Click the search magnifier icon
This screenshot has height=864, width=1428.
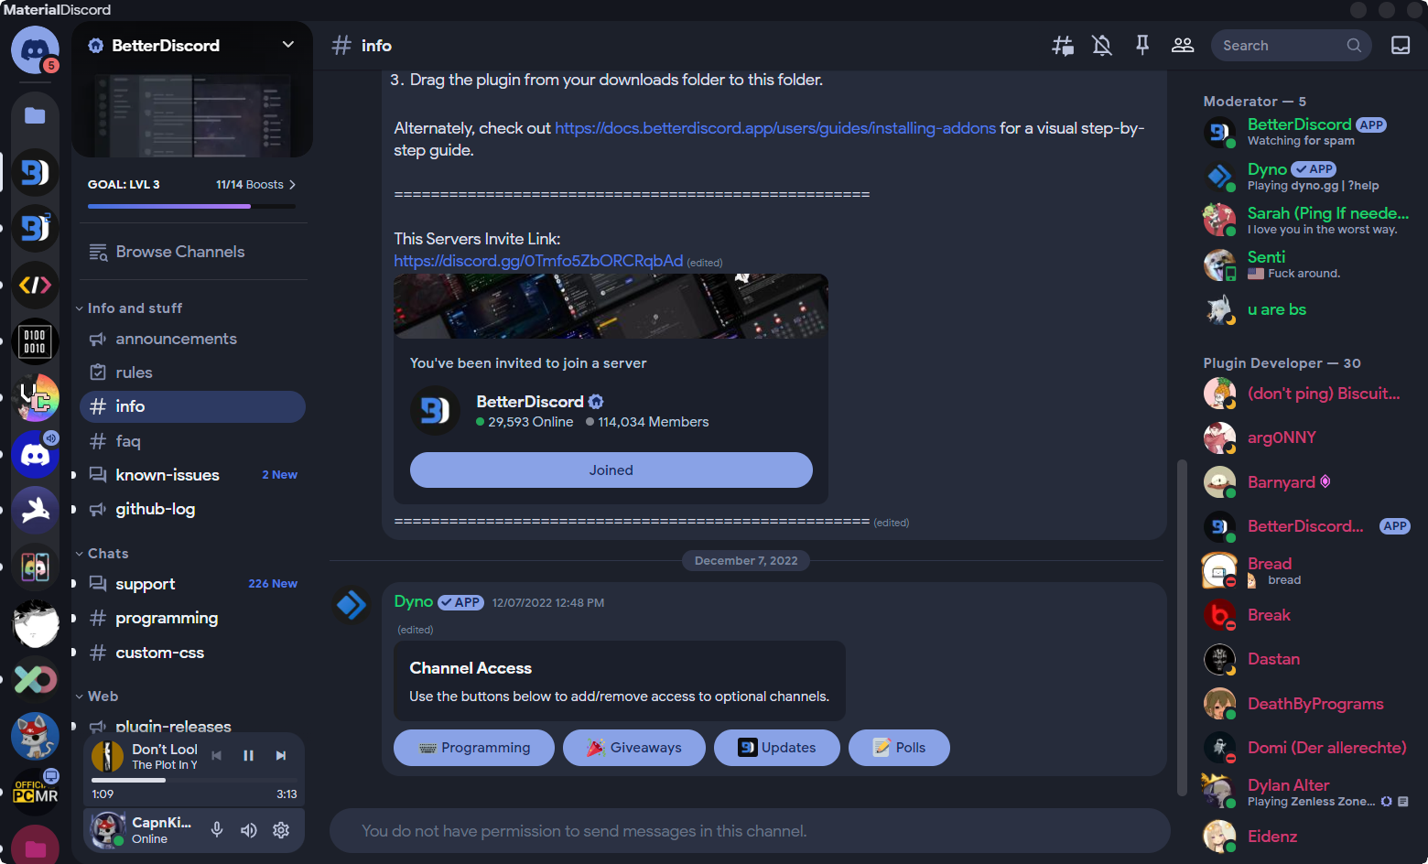1354,46
